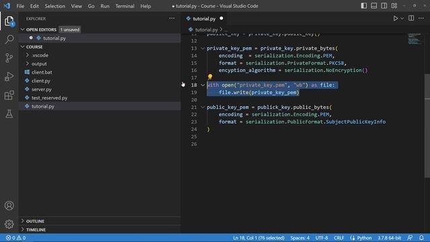Image resolution: width=430 pixels, height=242 pixels.
Task: Open the Testing flask view
Action: coord(9,114)
